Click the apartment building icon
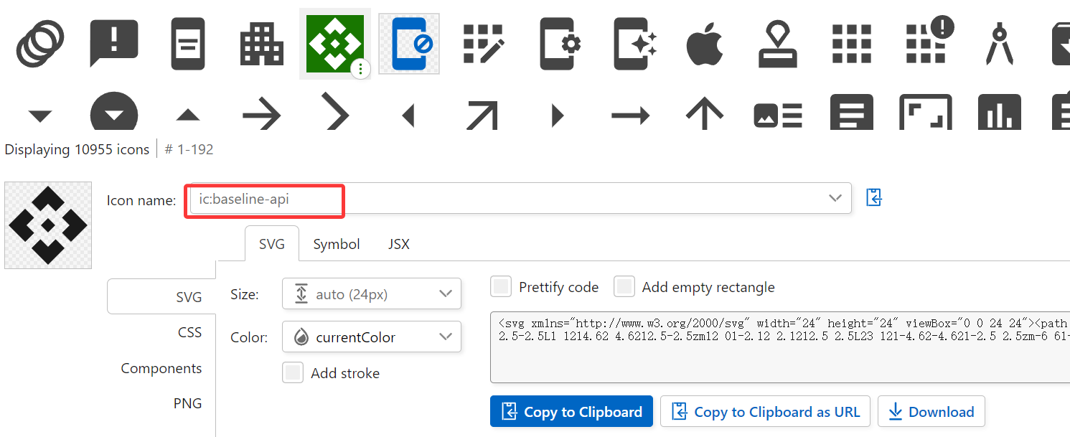This screenshot has width=1070, height=437. click(261, 44)
